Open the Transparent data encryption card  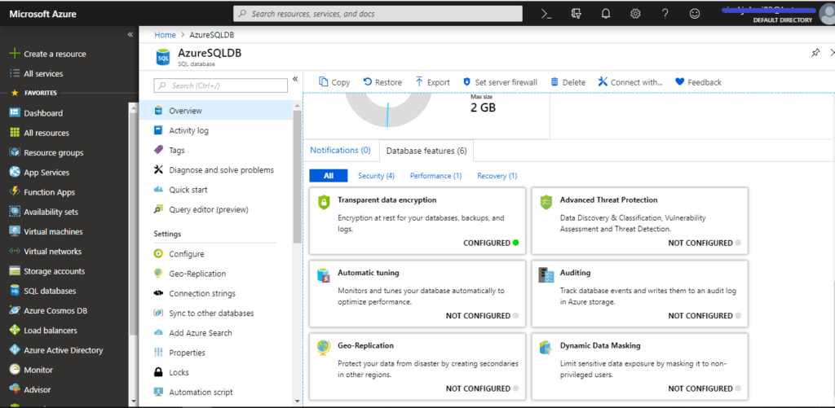coord(417,220)
